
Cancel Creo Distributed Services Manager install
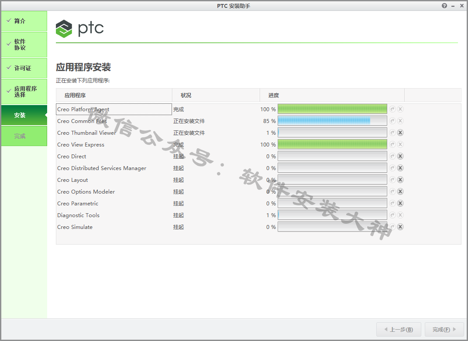click(400, 168)
